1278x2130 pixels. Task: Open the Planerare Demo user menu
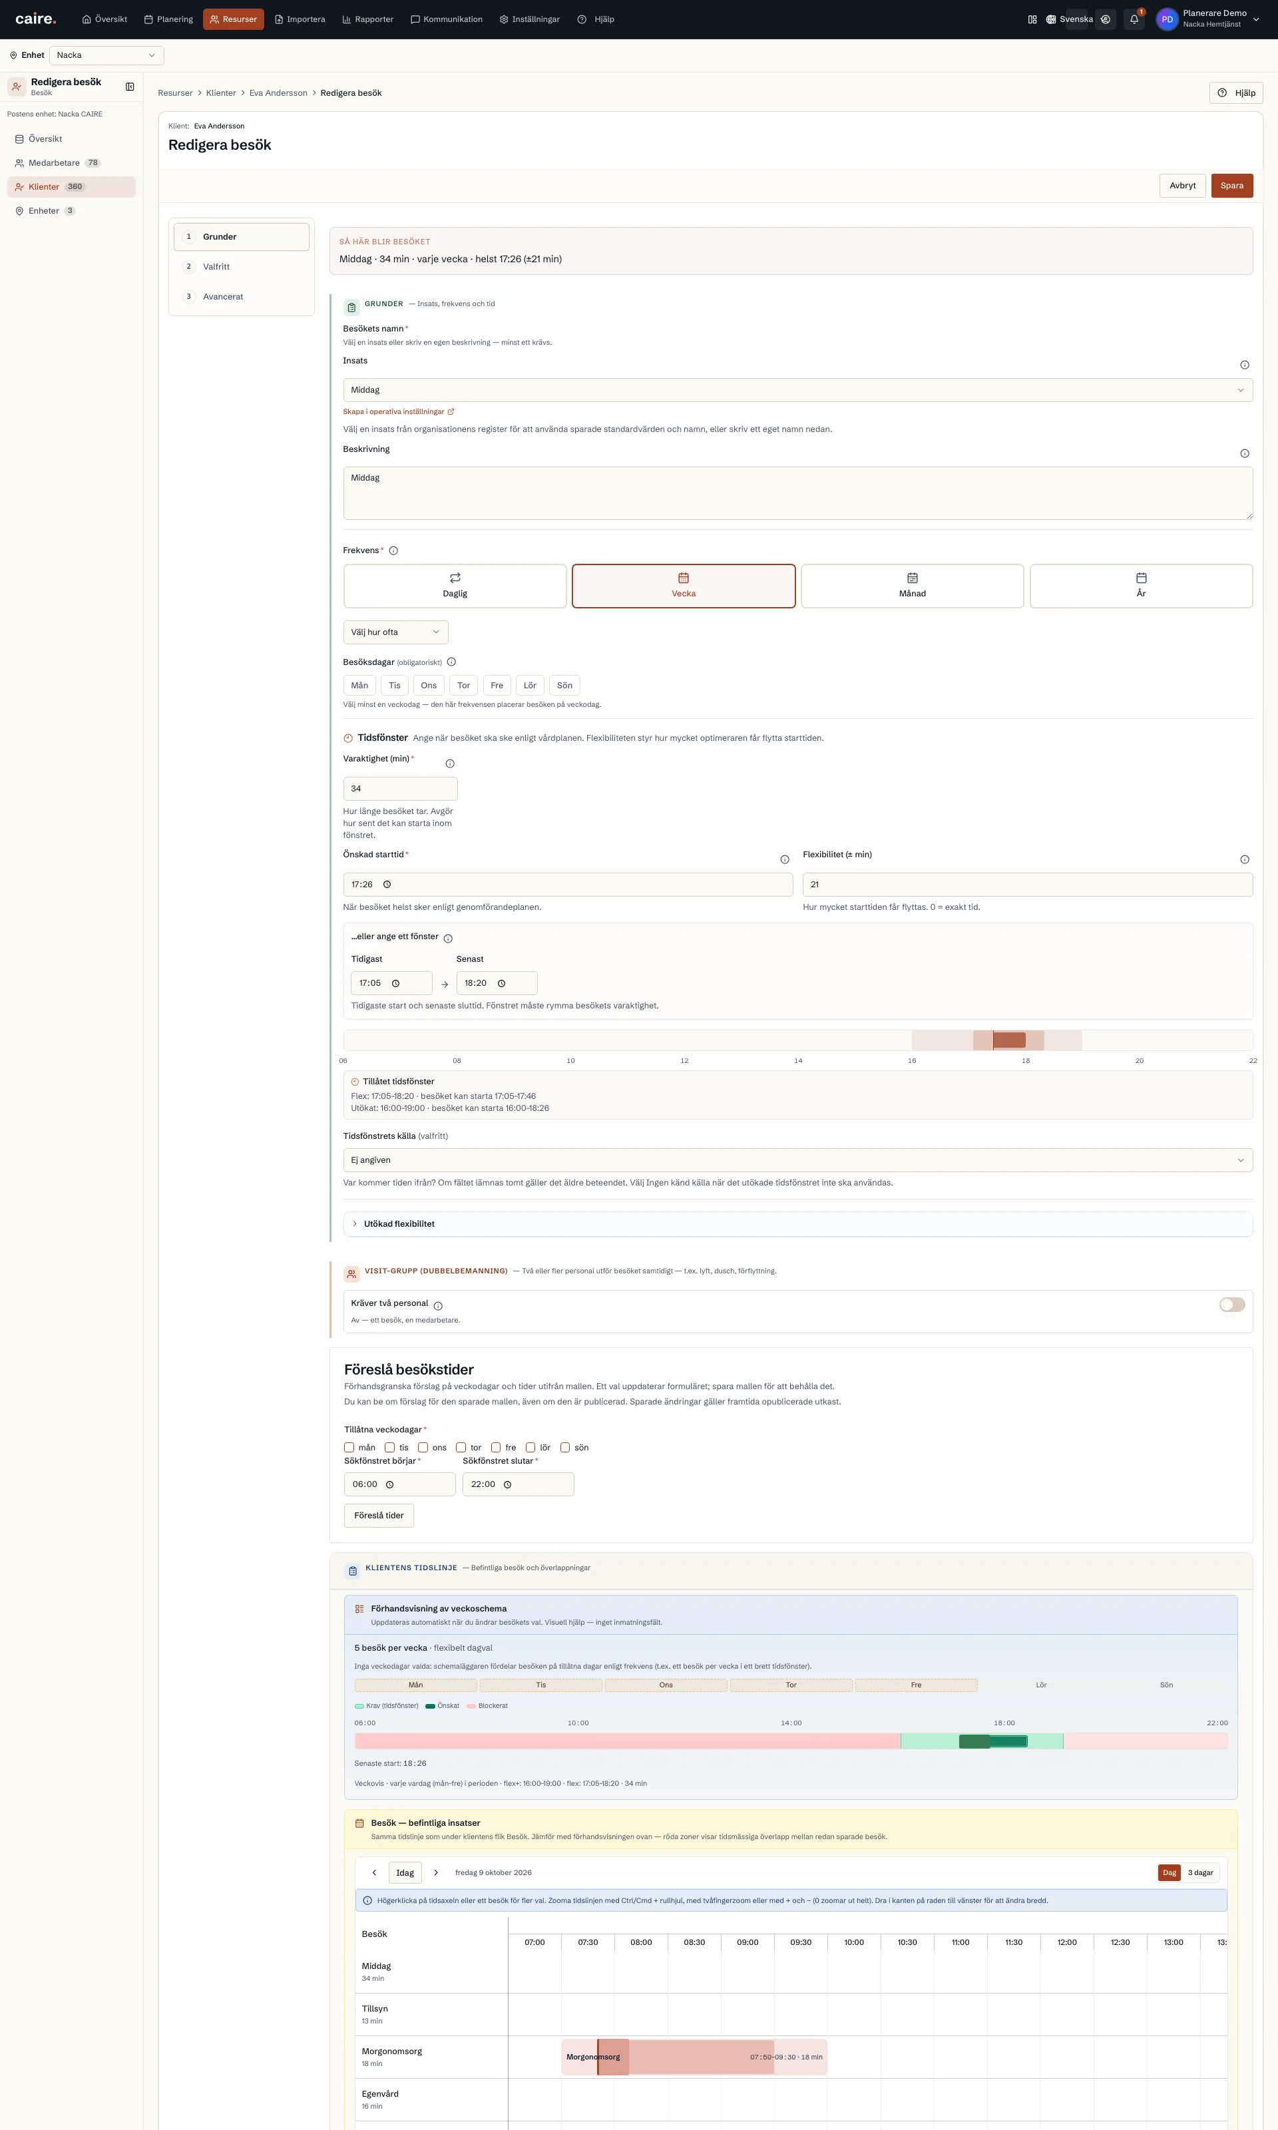point(1208,19)
